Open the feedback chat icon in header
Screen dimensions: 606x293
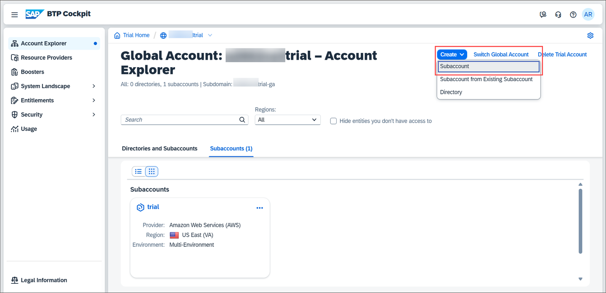(543, 15)
